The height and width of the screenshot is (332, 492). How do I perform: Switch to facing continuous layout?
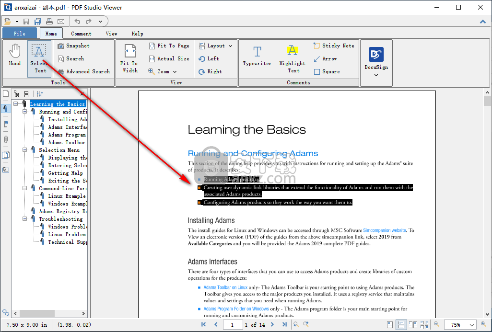pyautogui.click(x=424, y=325)
